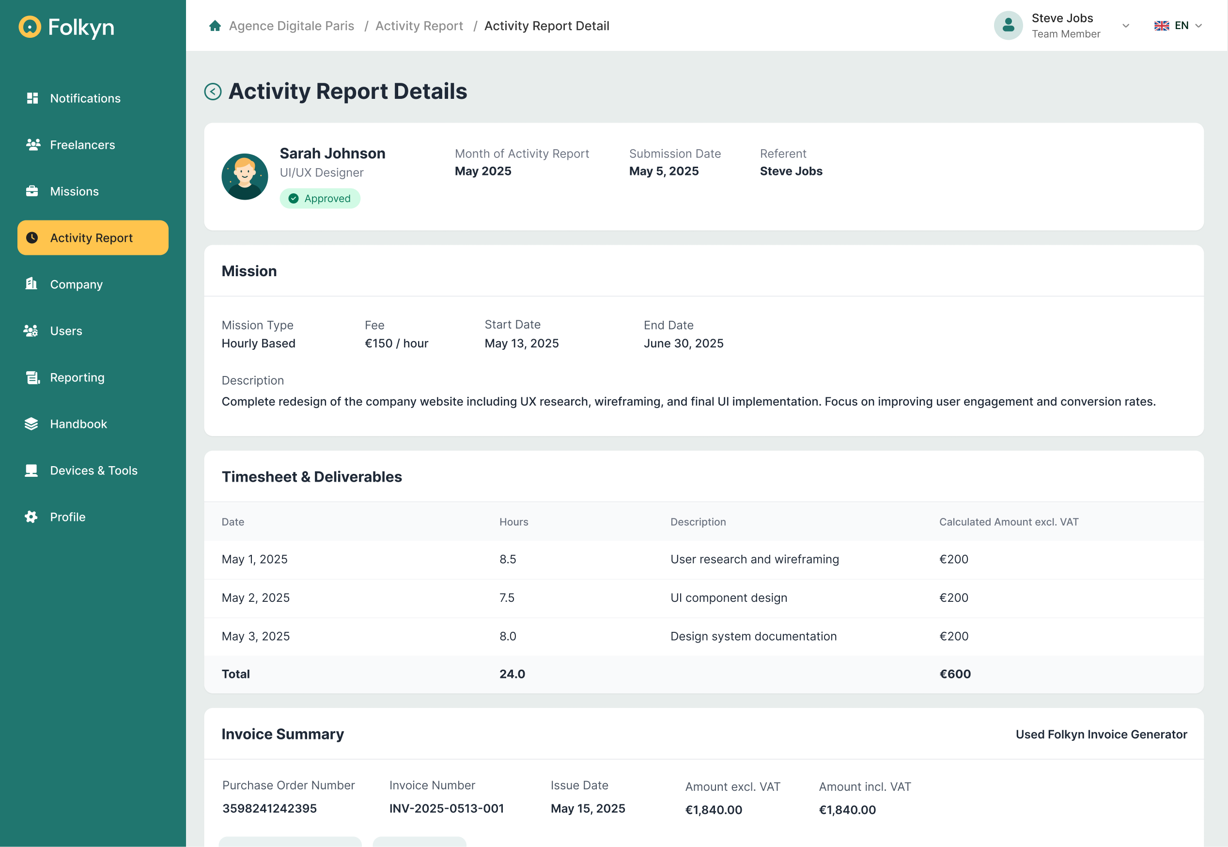Click the home icon in the breadcrumb
The width and height of the screenshot is (1228, 847).
click(x=215, y=25)
